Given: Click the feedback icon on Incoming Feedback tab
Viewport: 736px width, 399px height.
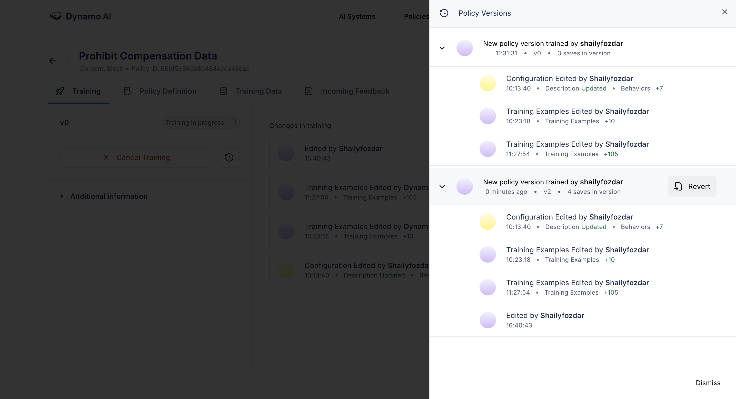Looking at the screenshot, I should coord(309,91).
